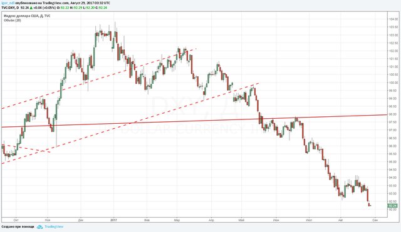Click the 'Сен' month label on time axis

tap(375, 219)
